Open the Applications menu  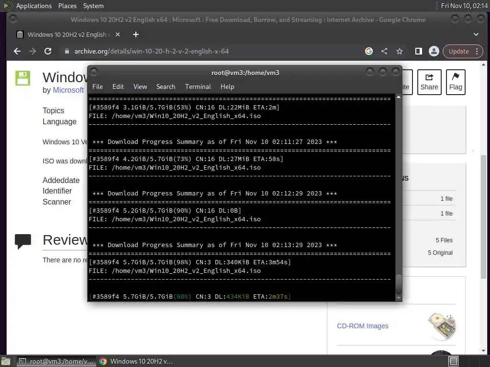(34, 6)
